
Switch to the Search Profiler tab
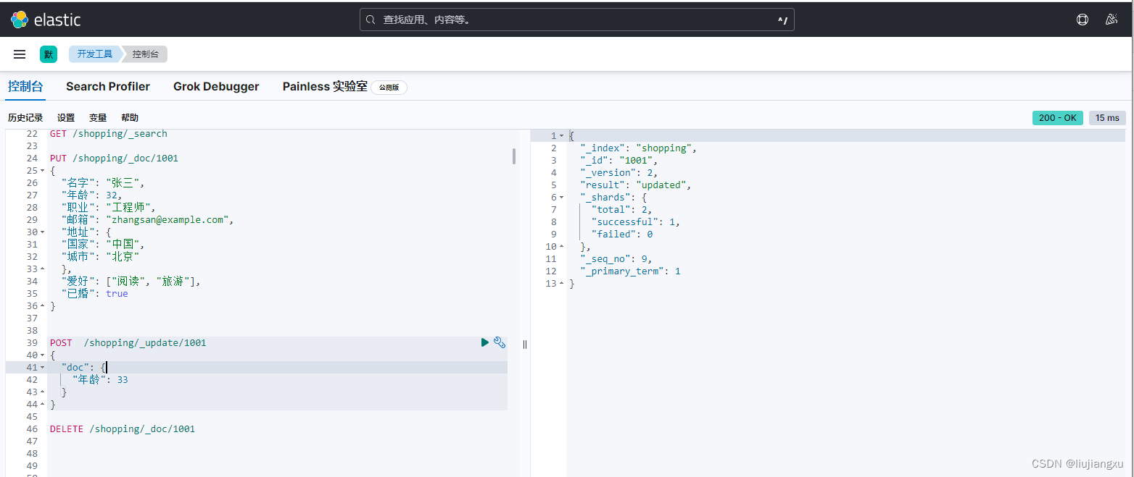[x=108, y=87]
